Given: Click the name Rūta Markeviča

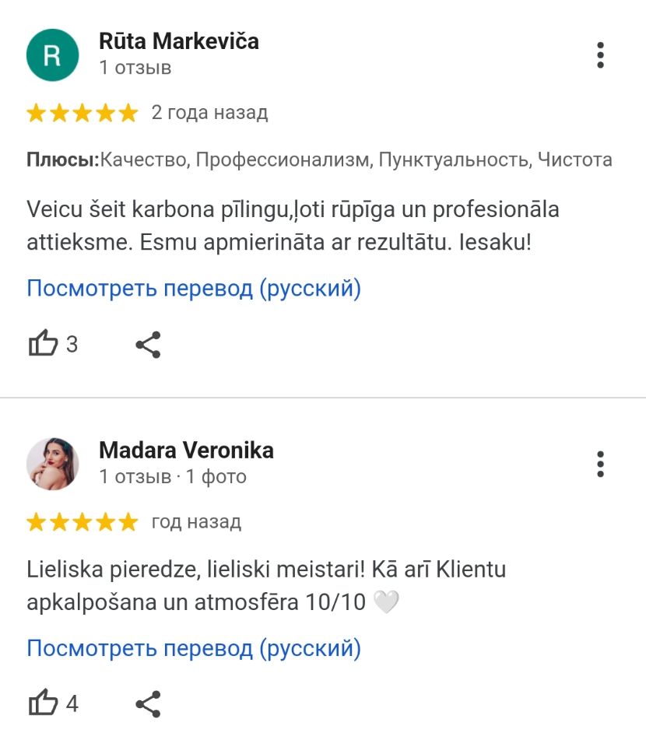Looking at the screenshot, I should (179, 41).
